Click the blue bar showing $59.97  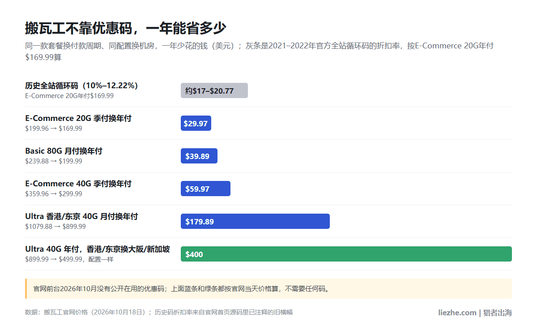205,189
